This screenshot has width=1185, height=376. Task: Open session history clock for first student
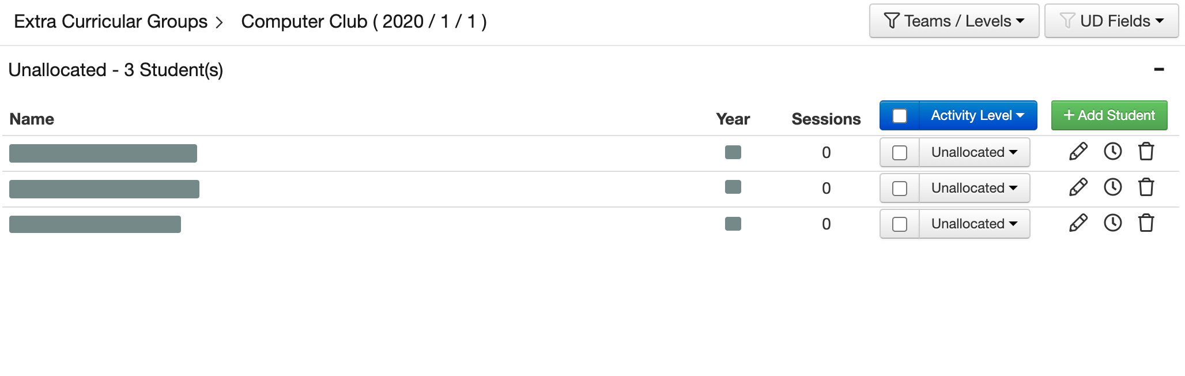point(1112,152)
